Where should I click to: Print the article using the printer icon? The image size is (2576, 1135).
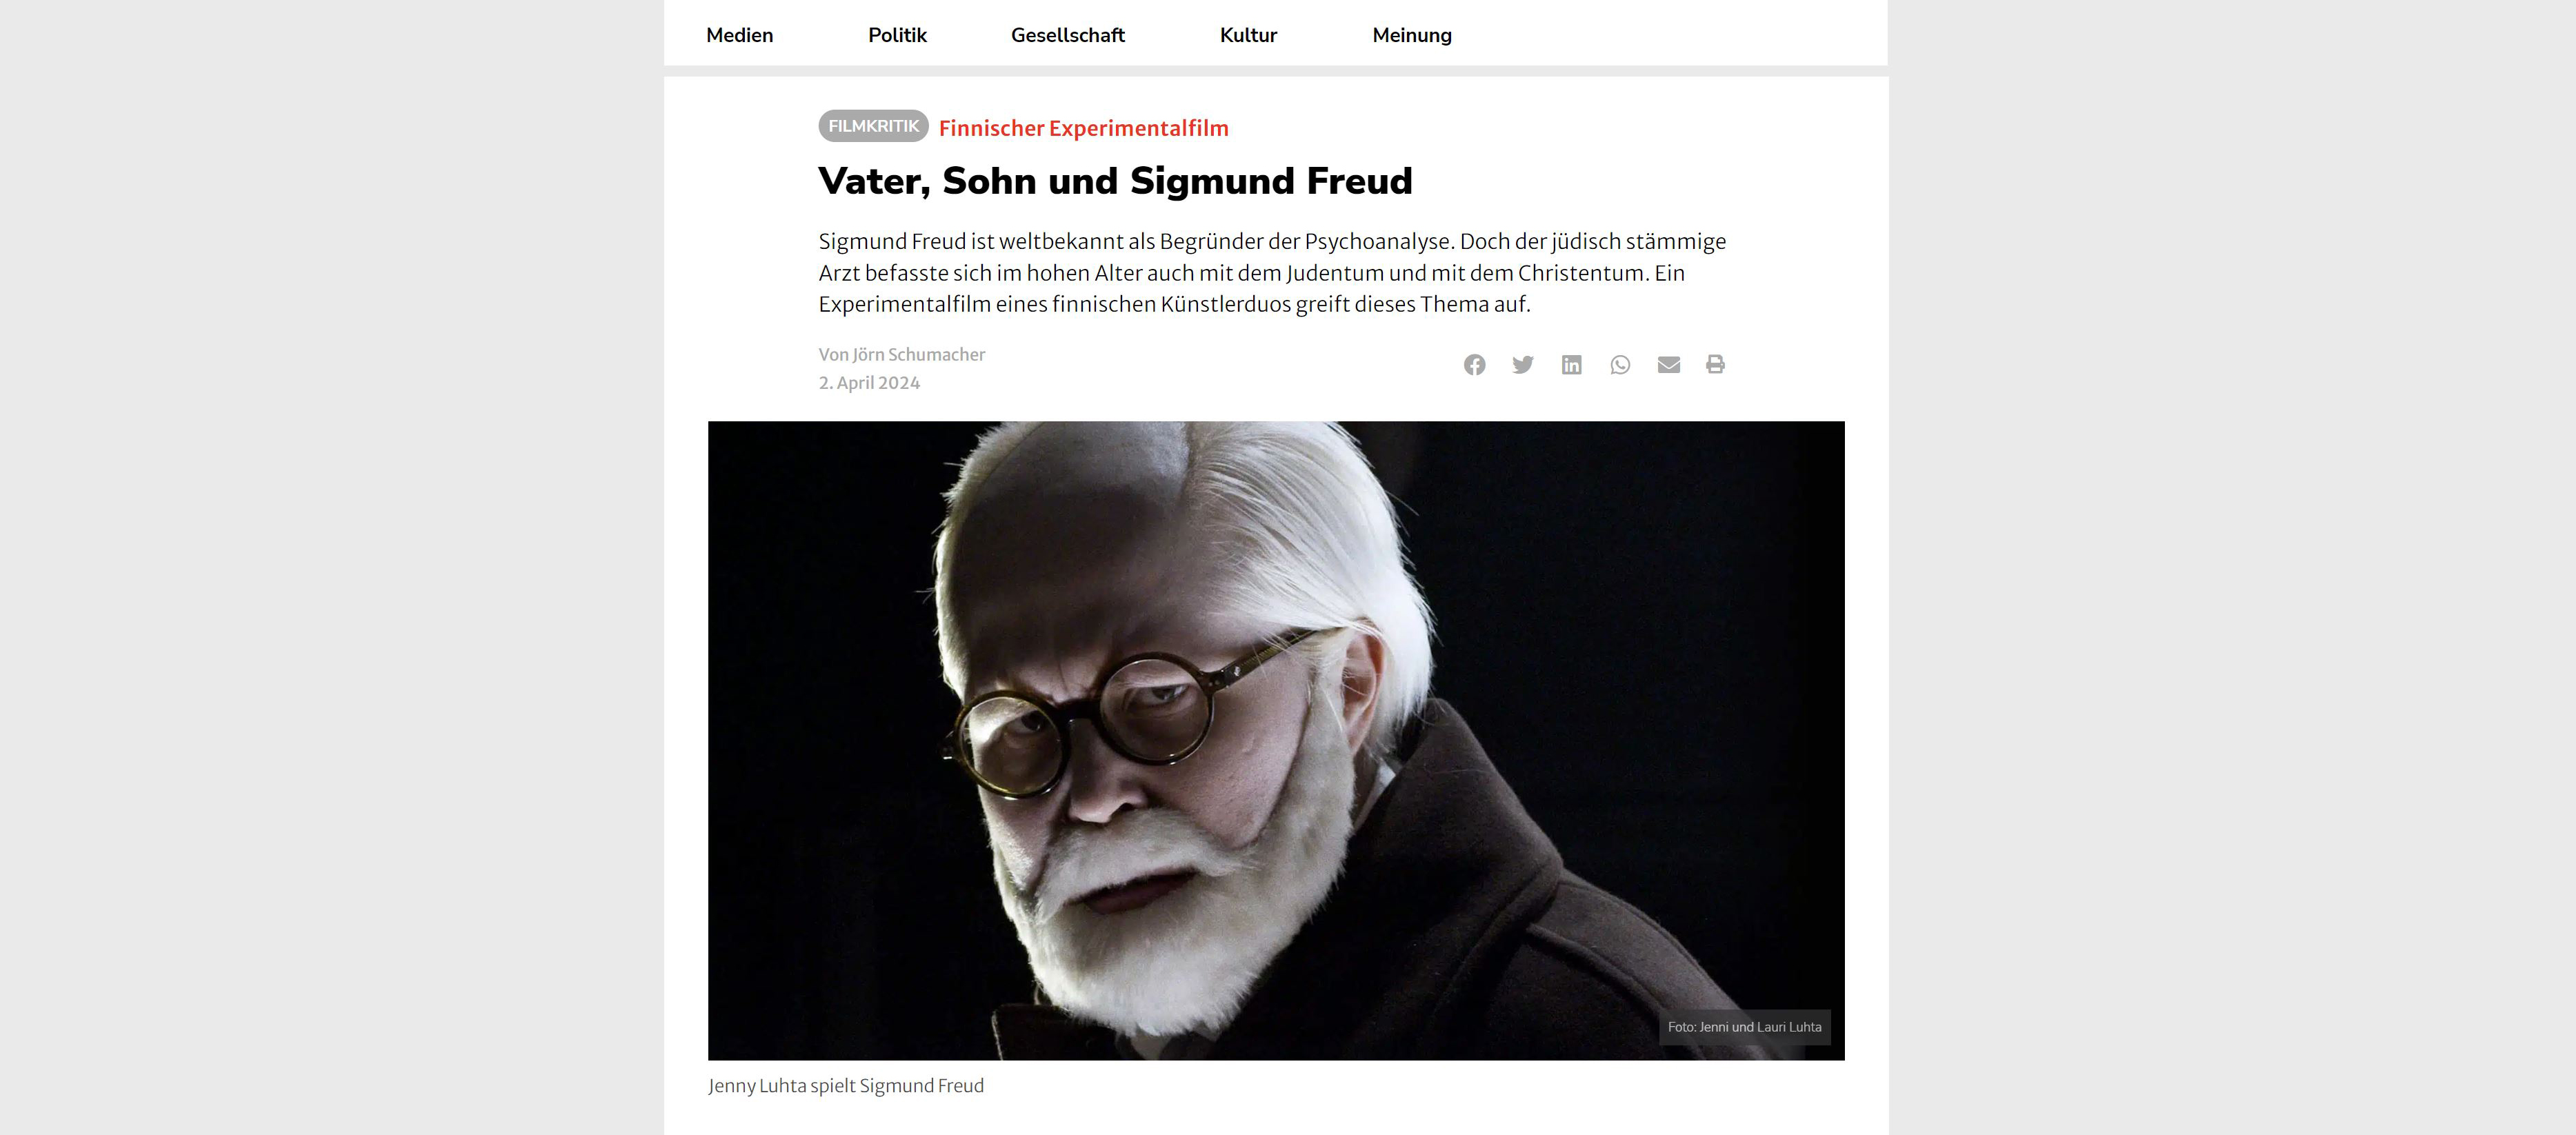pos(1715,365)
